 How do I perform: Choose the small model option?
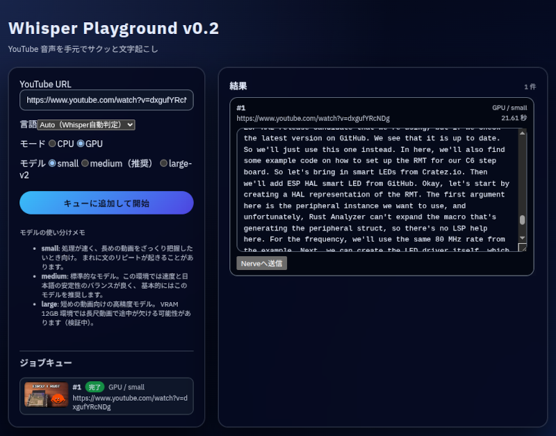(52, 163)
